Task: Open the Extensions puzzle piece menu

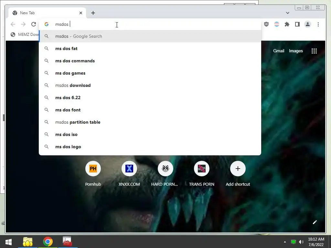Action: (287, 24)
